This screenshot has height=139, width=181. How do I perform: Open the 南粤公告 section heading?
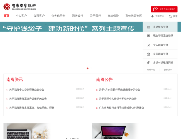104,80
